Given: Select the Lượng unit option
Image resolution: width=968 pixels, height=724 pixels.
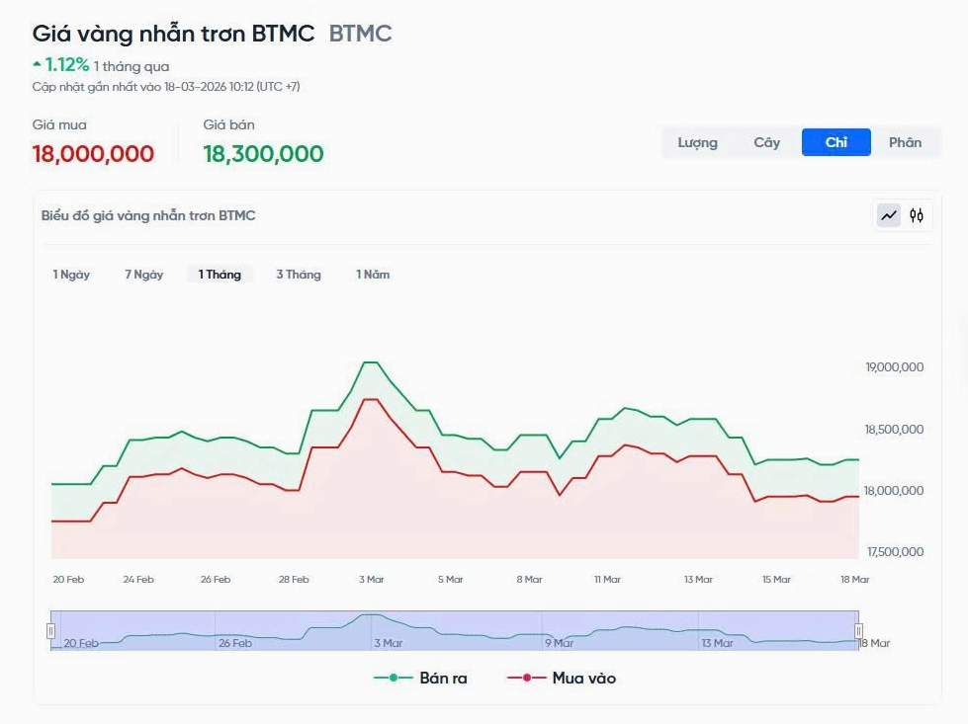Looking at the screenshot, I should pyautogui.click(x=697, y=142).
